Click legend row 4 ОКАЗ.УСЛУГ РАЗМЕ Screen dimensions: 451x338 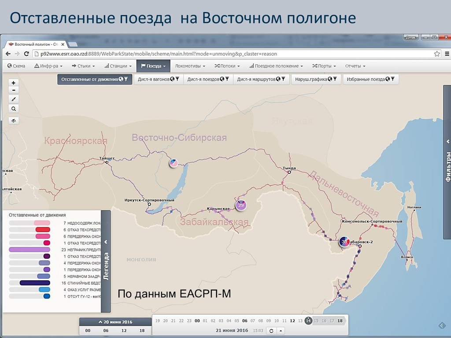click(55, 290)
